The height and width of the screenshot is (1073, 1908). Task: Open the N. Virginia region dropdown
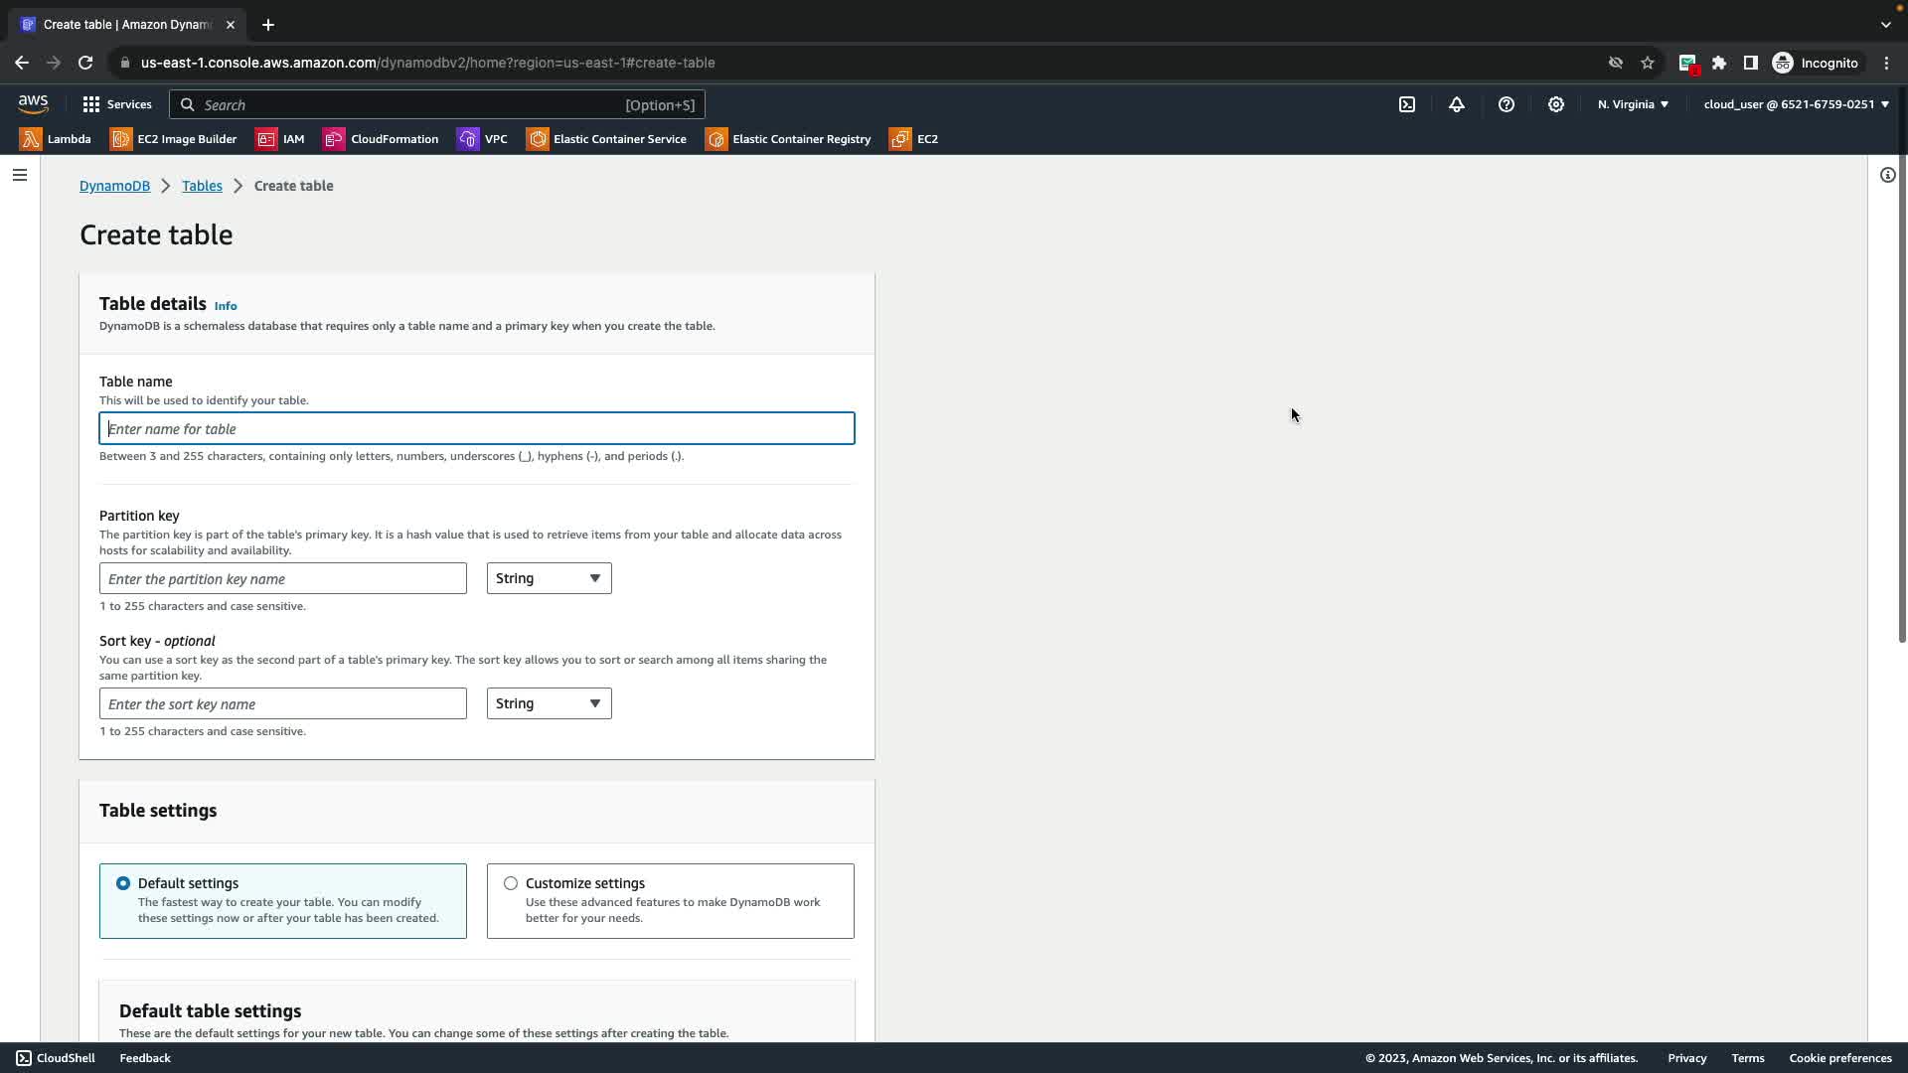[x=1633, y=104]
